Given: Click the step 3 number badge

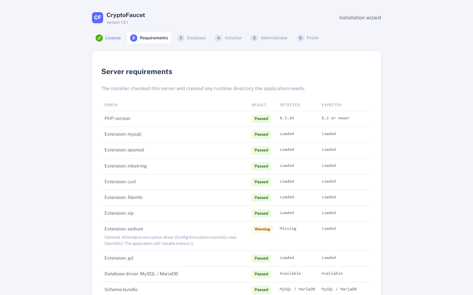Looking at the screenshot, I should pos(181,38).
